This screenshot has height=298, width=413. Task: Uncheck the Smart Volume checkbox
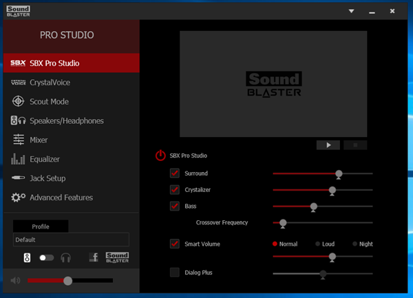pos(175,244)
